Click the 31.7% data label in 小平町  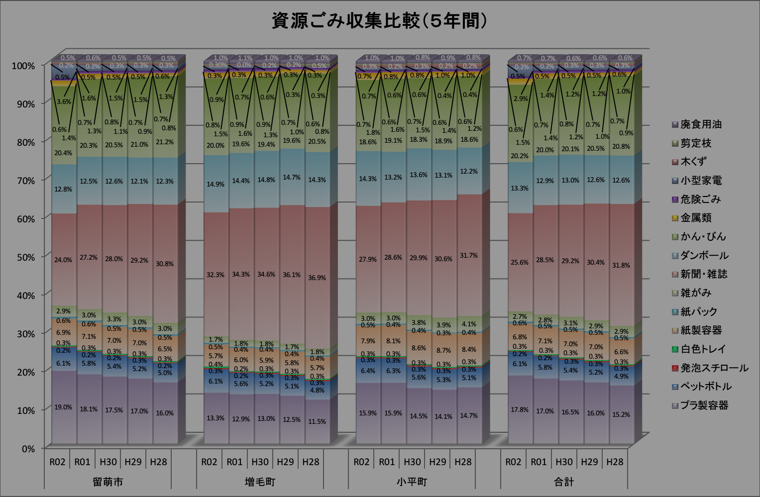pos(469,255)
